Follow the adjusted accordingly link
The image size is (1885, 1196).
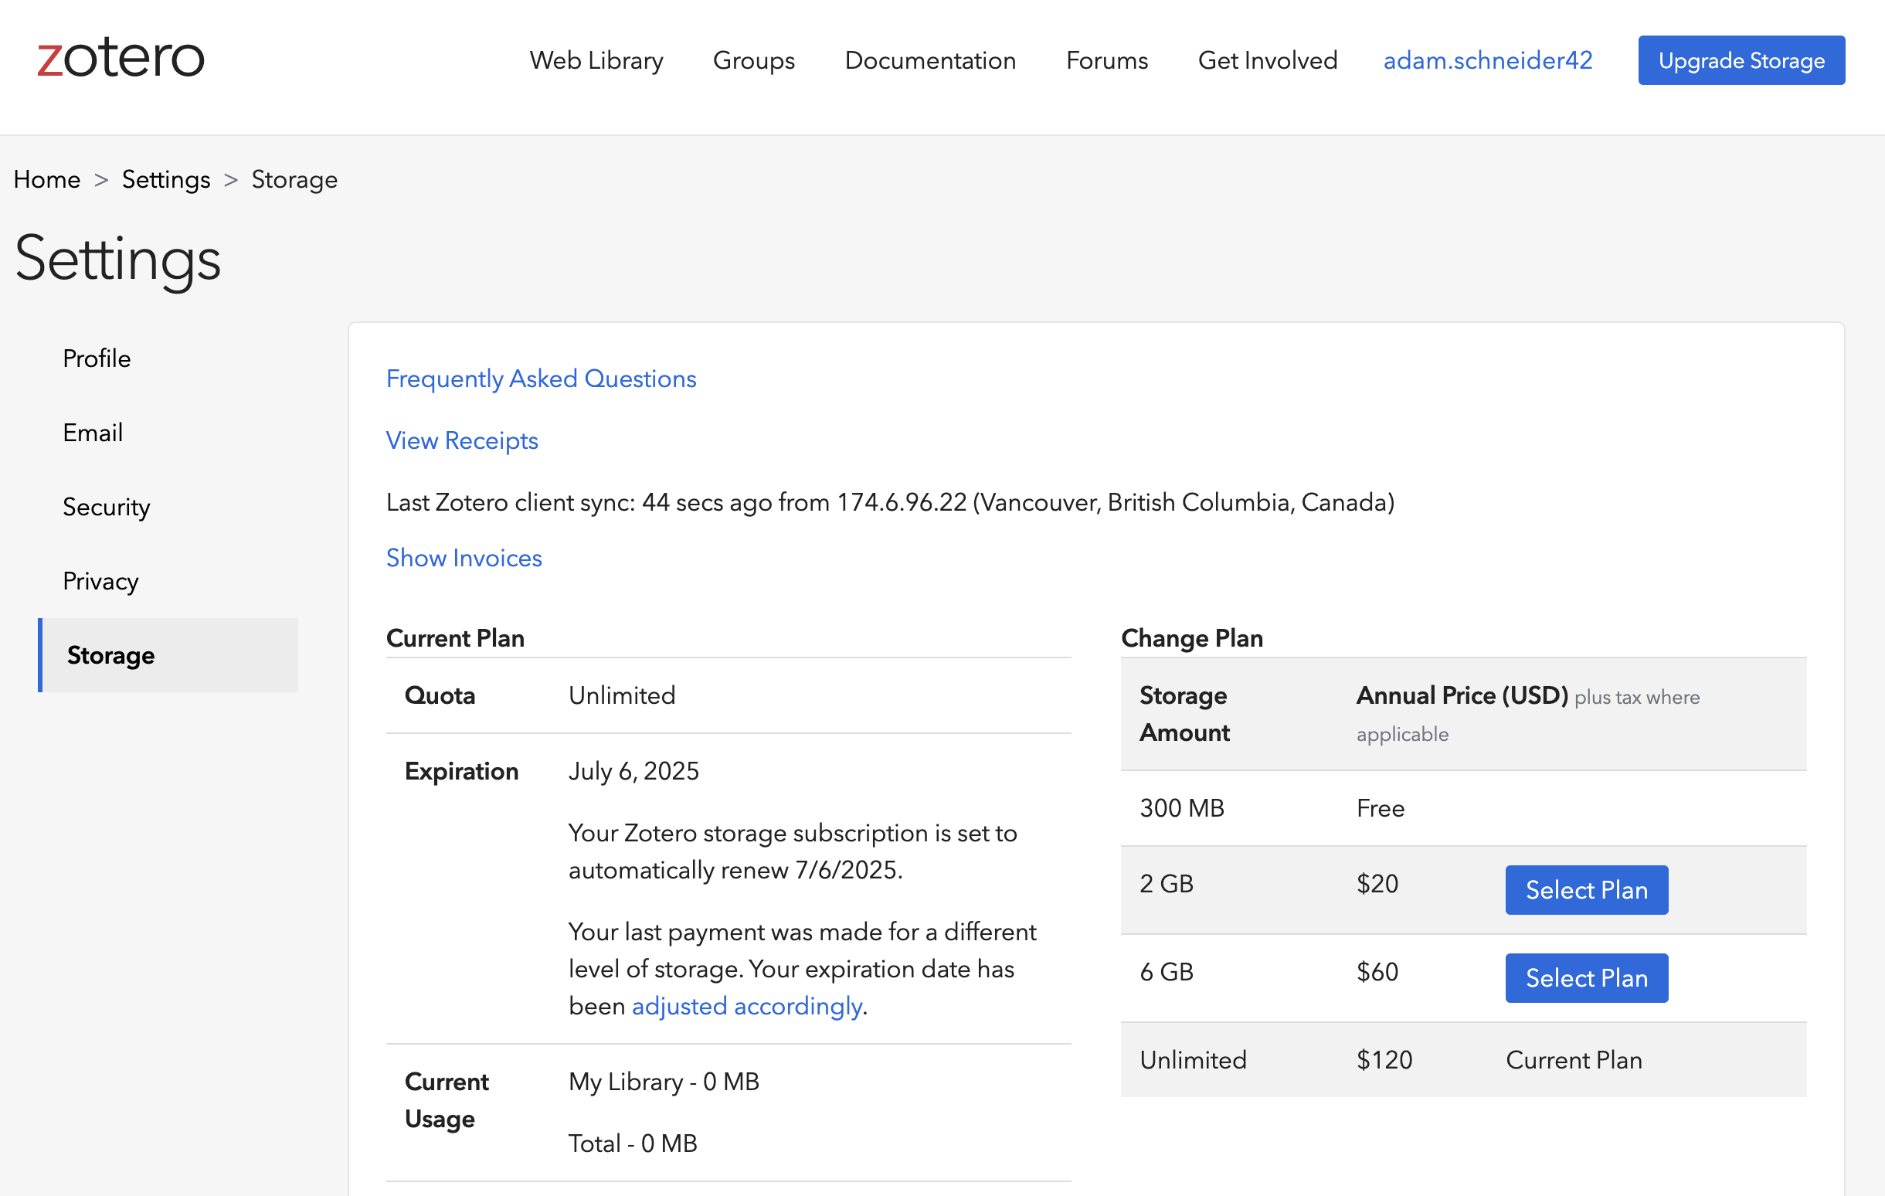[x=746, y=1006]
